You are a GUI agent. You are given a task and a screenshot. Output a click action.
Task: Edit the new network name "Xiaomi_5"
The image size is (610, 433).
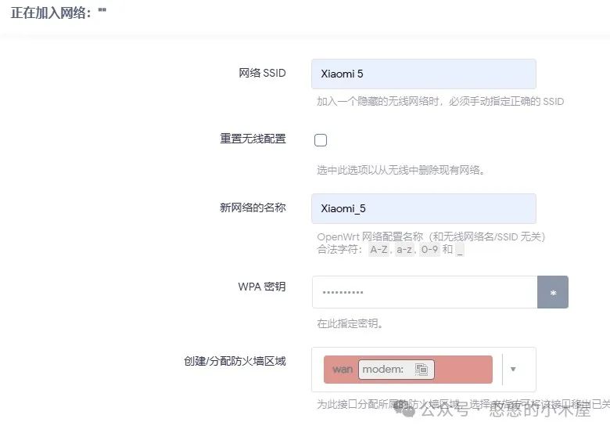click(424, 209)
